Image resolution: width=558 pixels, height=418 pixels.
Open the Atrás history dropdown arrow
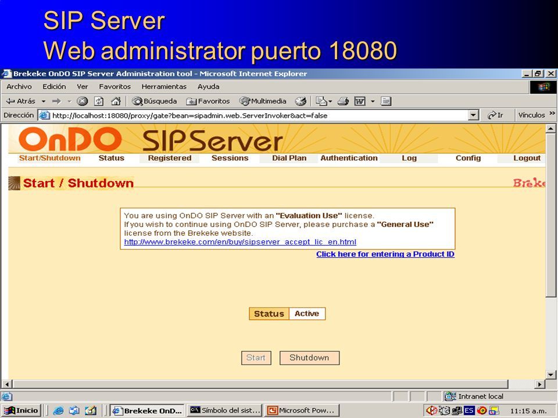(x=44, y=101)
